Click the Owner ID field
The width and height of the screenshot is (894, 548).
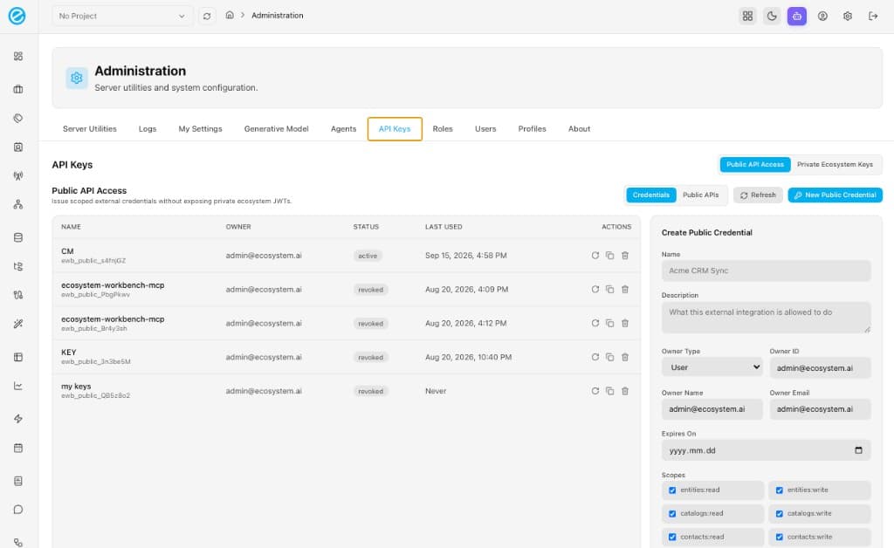[x=820, y=368]
